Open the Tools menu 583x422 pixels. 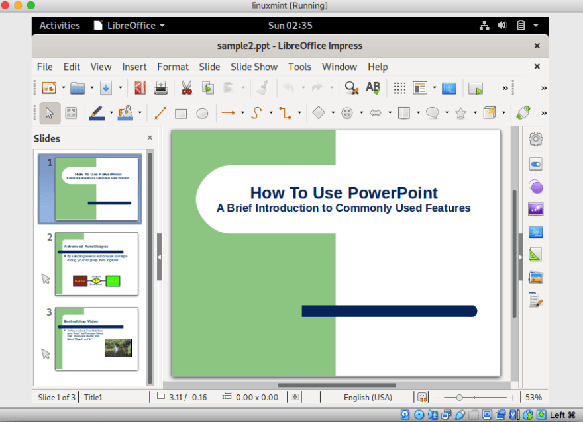[x=299, y=67]
